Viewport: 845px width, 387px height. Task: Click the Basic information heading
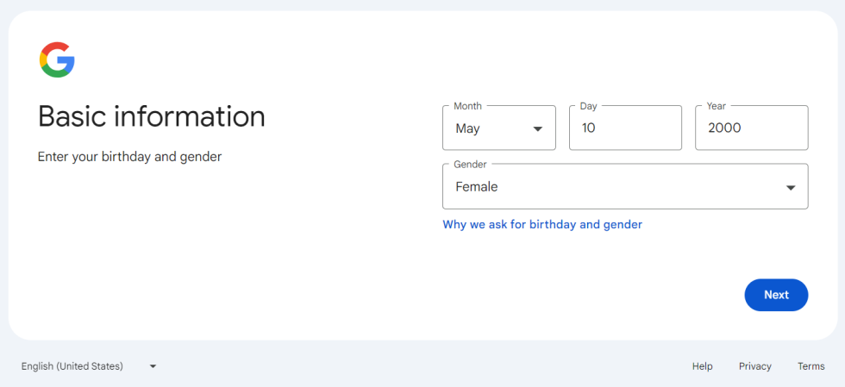tap(152, 116)
